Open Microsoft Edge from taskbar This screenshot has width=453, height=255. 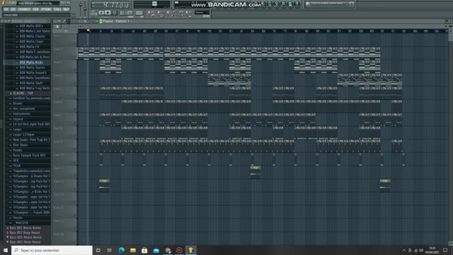[121, 250]
